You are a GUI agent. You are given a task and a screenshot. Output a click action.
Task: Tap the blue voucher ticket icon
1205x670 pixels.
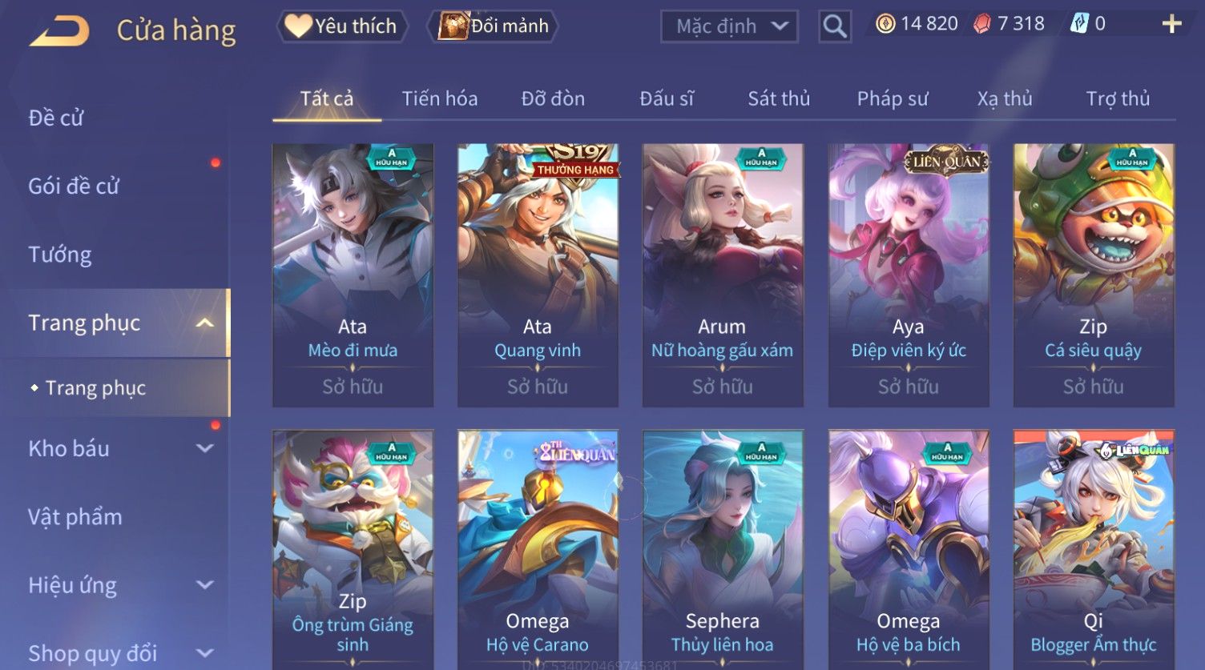pyautogui.click(x=1079, y=24)
